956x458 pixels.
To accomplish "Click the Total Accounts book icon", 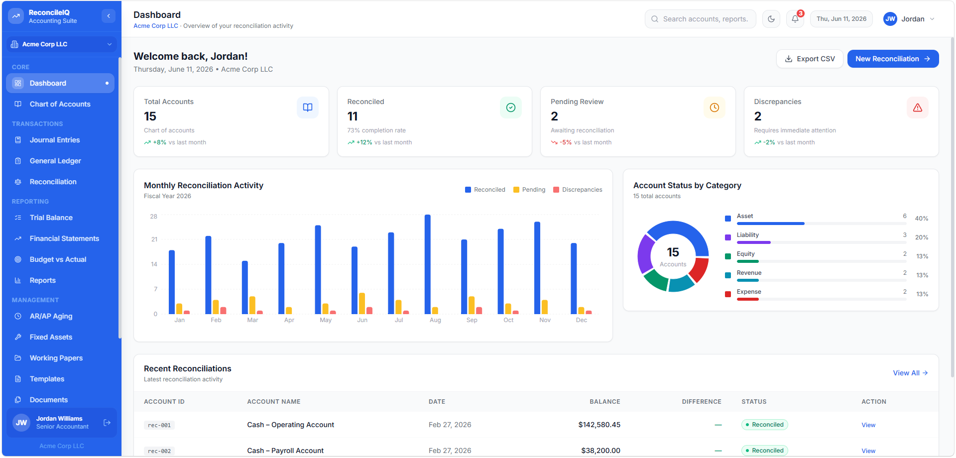I will coord(308,108).
